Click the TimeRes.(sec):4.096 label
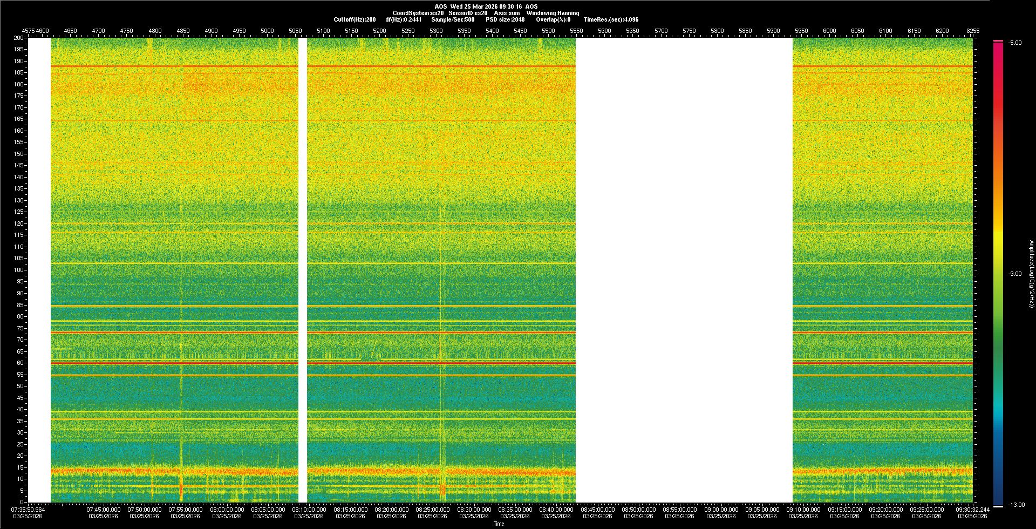This screenshot has height=529, width=1036. (611, 19)
